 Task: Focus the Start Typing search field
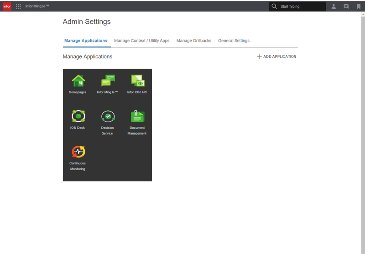301,6
